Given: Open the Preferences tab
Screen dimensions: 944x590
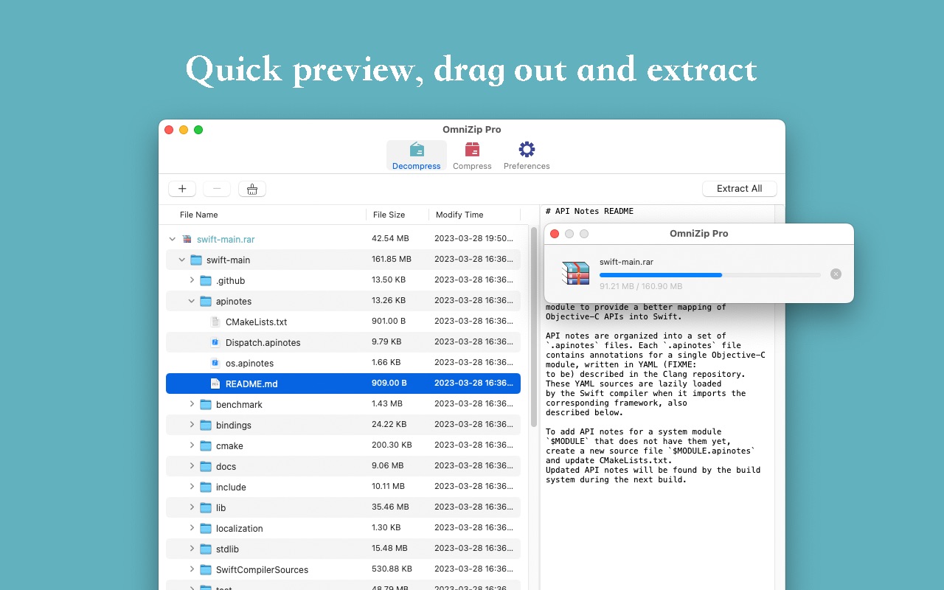Looking at the screenshot, I should (x=526, y=153).
